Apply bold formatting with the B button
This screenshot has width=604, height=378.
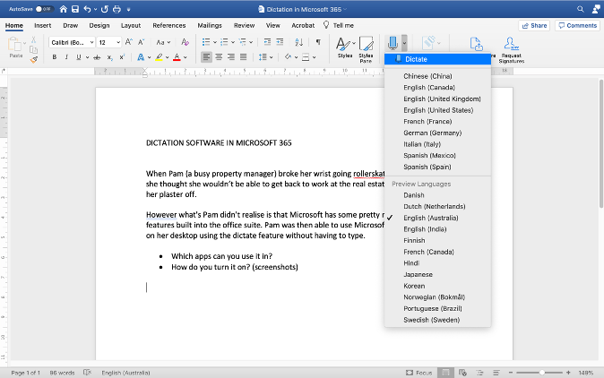pos(55,57)
